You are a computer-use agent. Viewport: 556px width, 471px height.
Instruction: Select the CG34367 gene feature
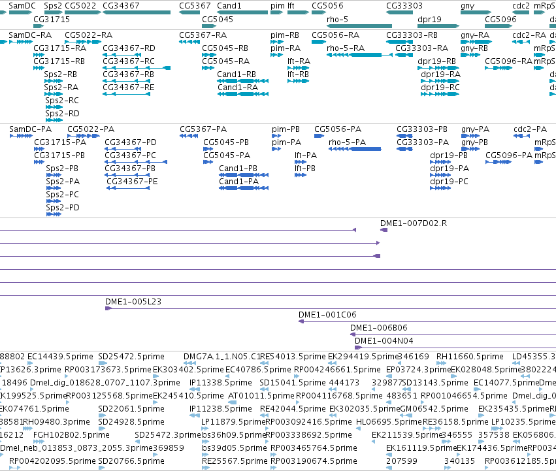(137, 12)
